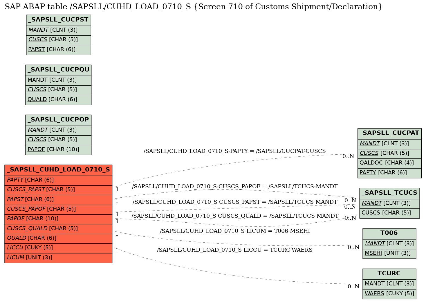Select CUSCS_PAPOF [CHAR (5)] field

[58, 209]
